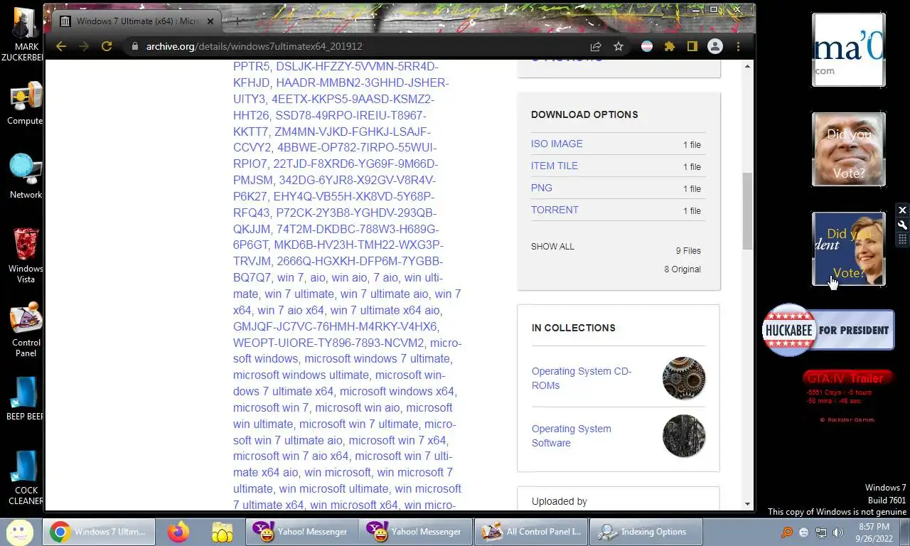Screen dimensions: 910x546
Task: Bookmark this page with the star icon
Action: [619, 46]
